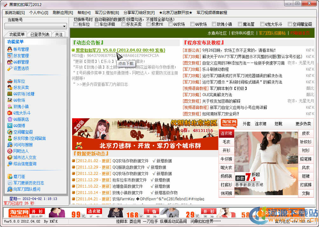Open the 个人中心[I] menu
This screenshot has height=227, width=319.
(39, 13)
